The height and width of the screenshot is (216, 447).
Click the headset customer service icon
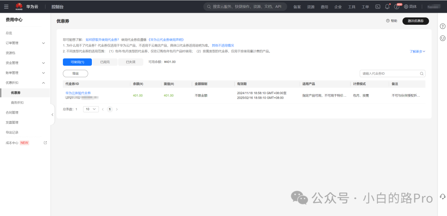click(x=442, y=196)
